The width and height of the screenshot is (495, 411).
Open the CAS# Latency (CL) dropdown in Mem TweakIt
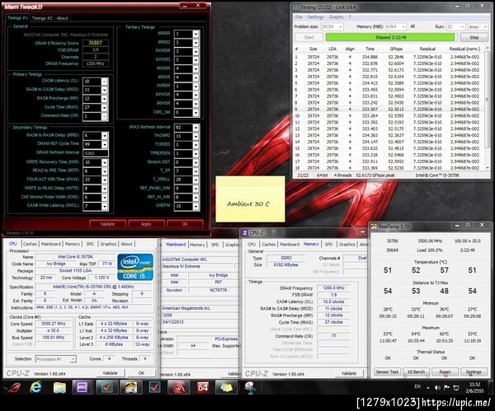coord(104,82)
